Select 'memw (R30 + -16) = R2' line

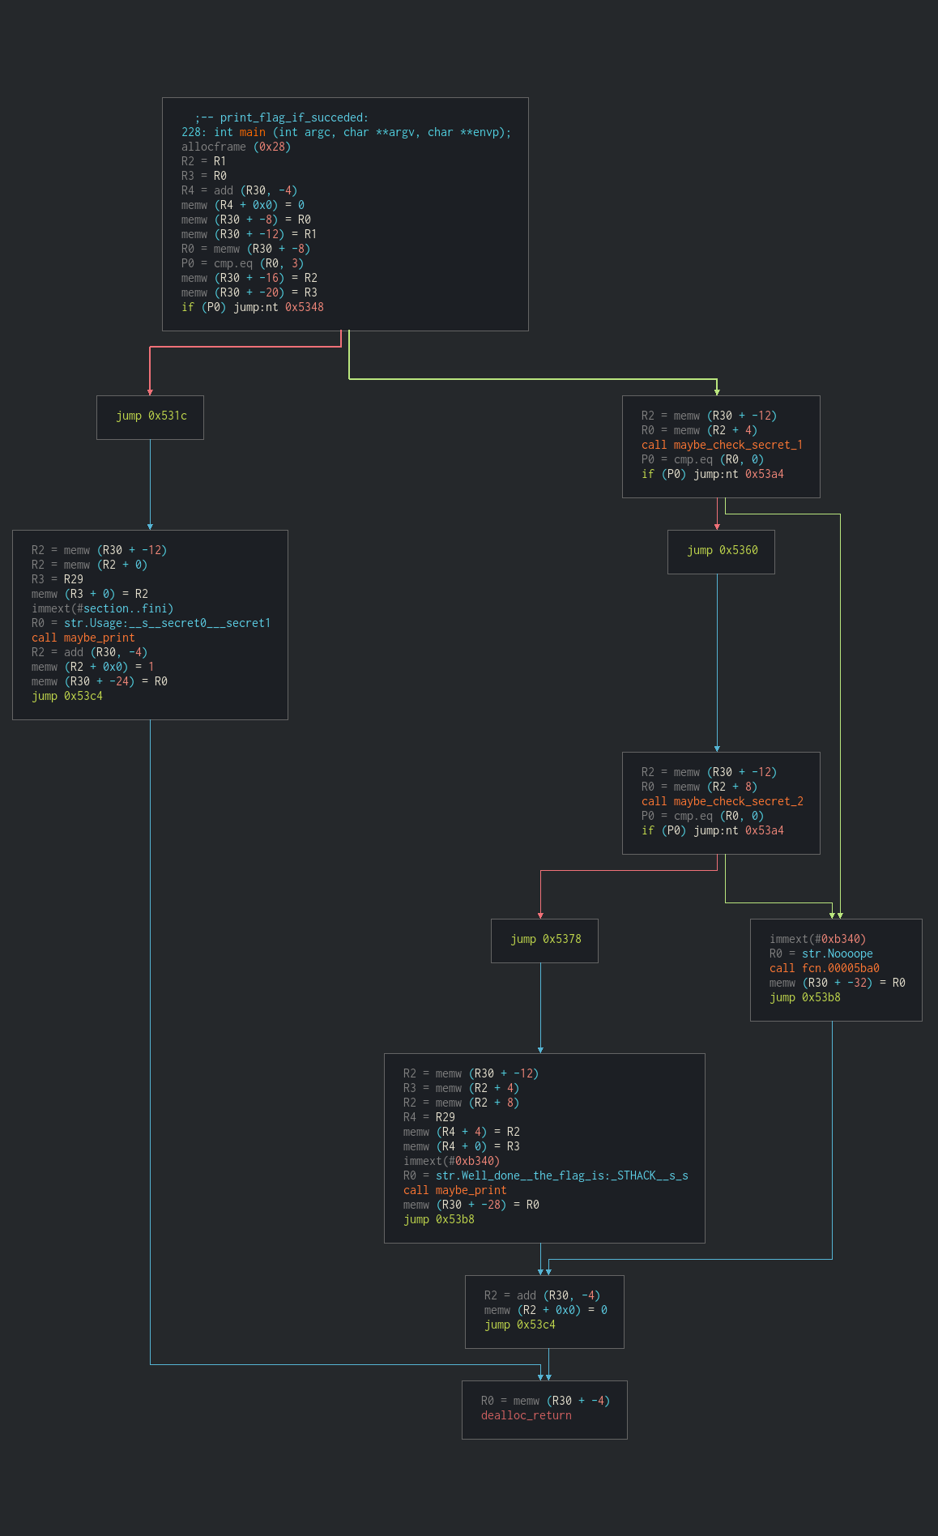coord(249,278)
